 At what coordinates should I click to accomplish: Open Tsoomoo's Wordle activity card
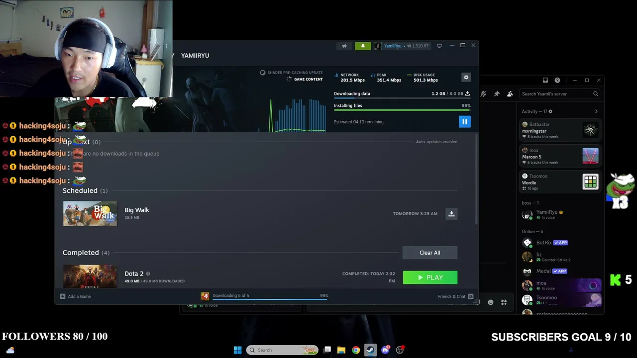560,182
